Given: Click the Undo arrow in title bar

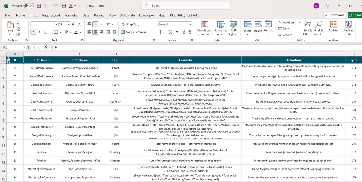Looking at the screenshot, I should 46,6.
